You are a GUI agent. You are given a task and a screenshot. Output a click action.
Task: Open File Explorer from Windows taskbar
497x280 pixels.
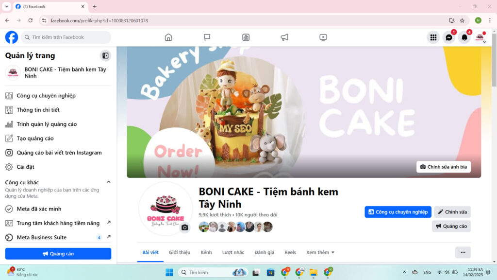[314, 272]
